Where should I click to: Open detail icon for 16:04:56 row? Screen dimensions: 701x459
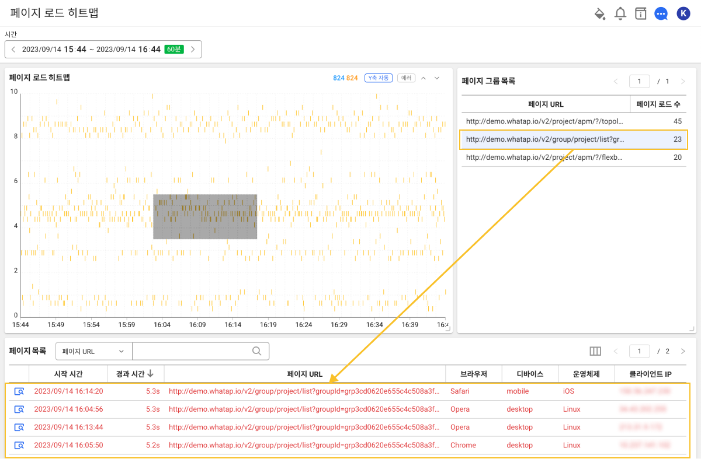point(19,409)
